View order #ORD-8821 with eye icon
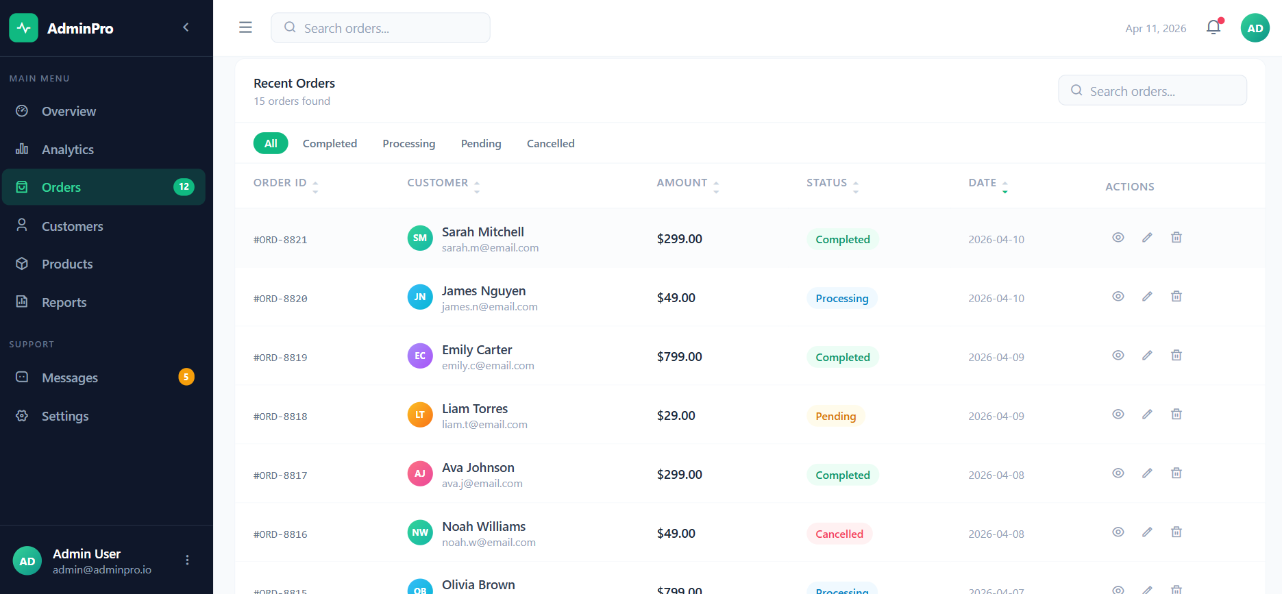Screen dimensions: 1282x594 1118,238
